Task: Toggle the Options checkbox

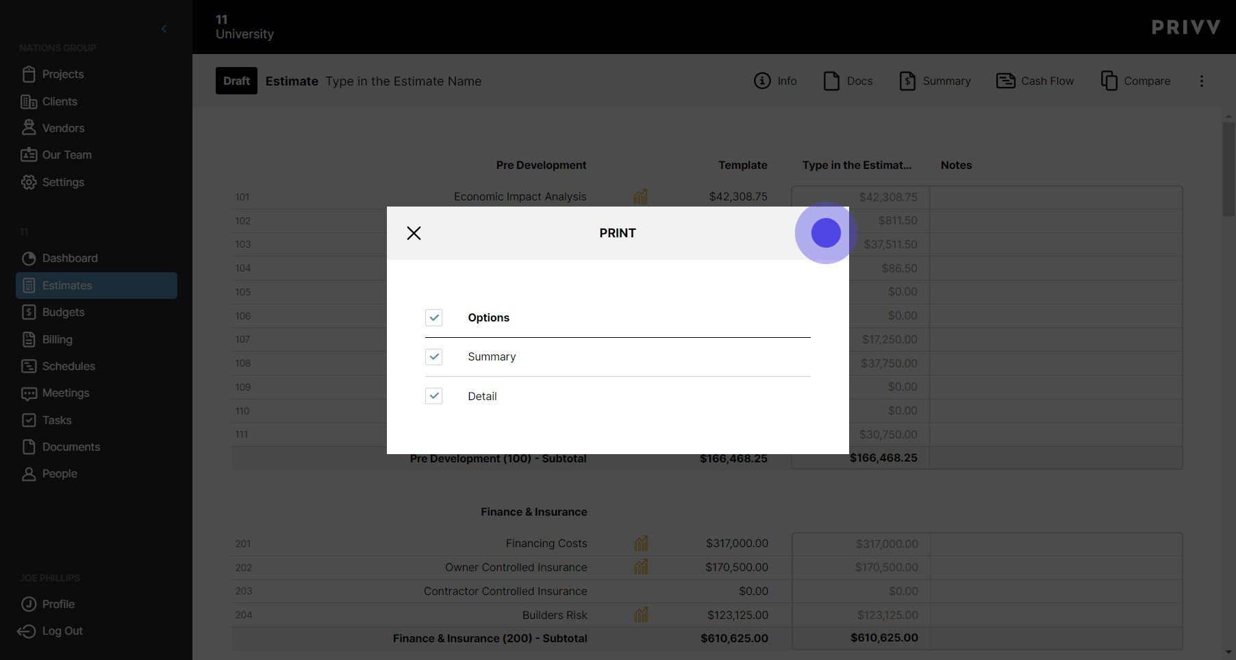Action: [433, 317]
